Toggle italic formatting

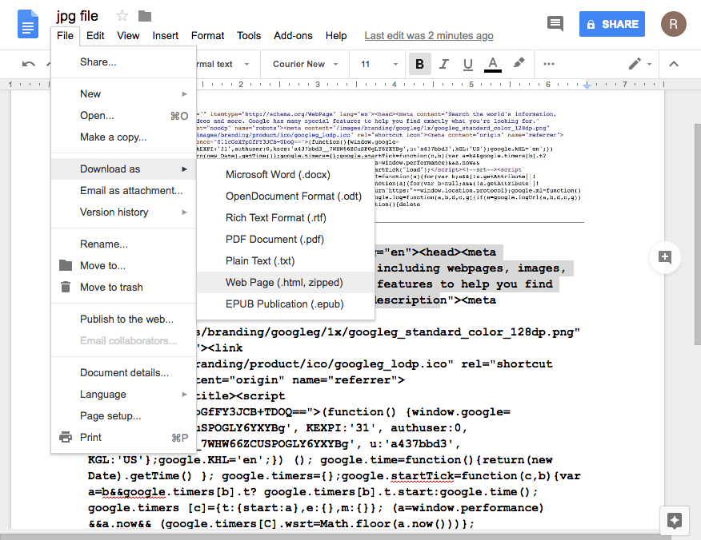tap(443, 64)
